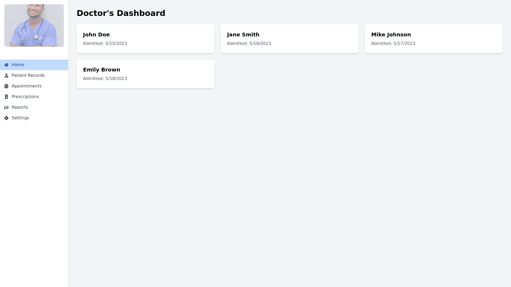Select the Home sidebar label
Image resolution: width=511 pixels, height=287 pixels.
pyautogui.click(x=18, y=65)
